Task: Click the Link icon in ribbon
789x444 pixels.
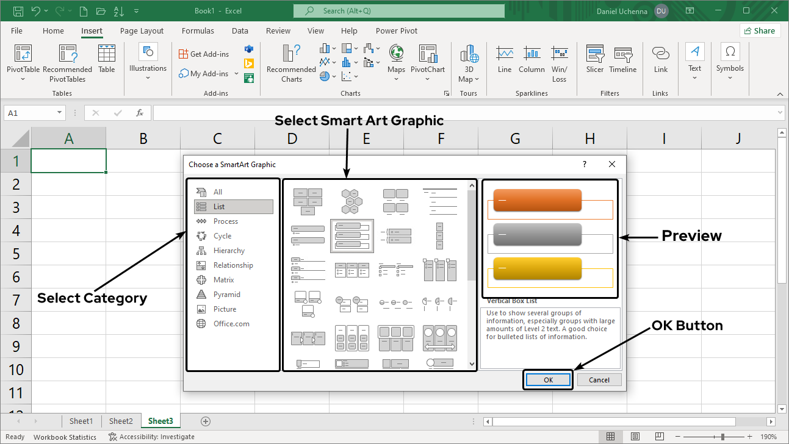Action: point(660,54)
